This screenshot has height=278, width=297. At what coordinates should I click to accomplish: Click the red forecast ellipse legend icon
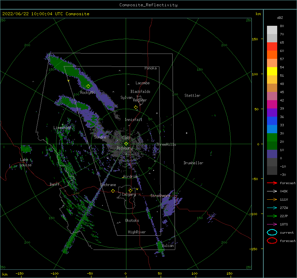pos(272,241)
